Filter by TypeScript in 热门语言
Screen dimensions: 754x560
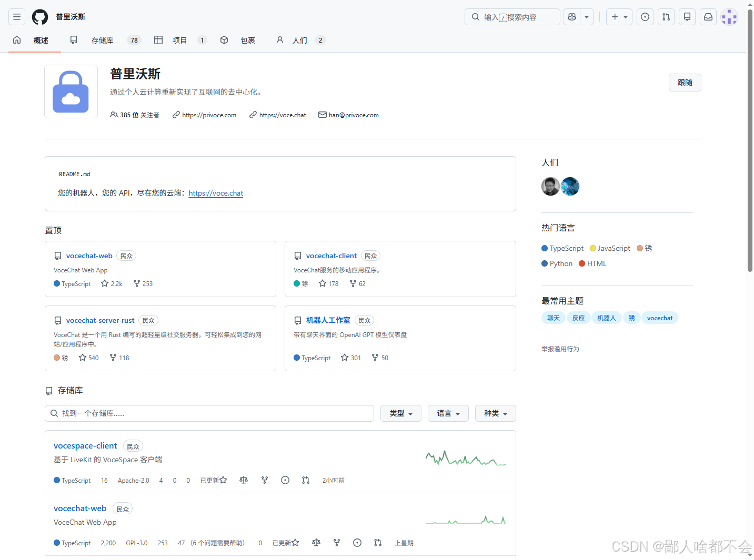pos(562,248)
